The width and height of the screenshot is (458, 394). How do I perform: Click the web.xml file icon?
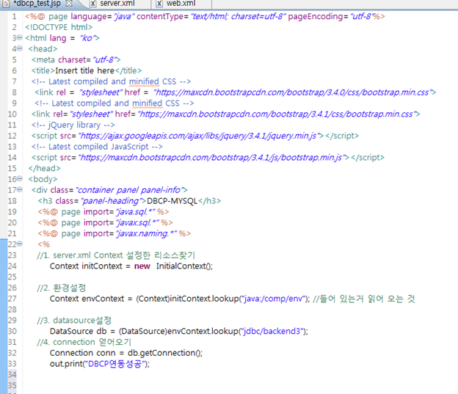click(x=159, y=4)
